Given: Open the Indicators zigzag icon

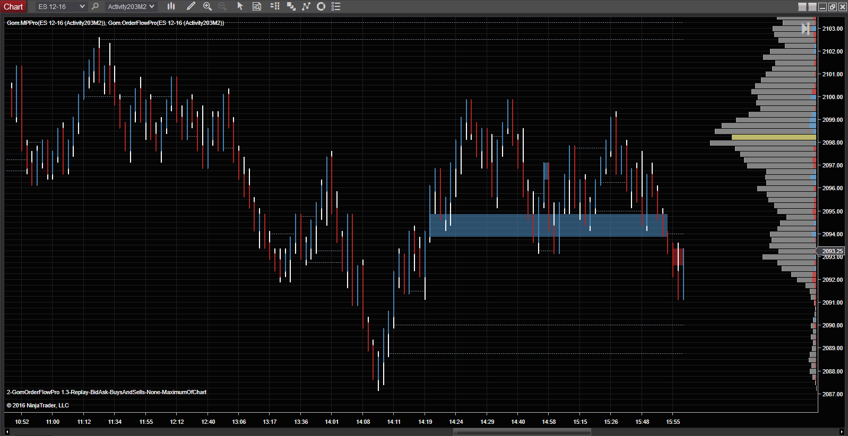Looking at the screenshot, I should click(306, 6).
